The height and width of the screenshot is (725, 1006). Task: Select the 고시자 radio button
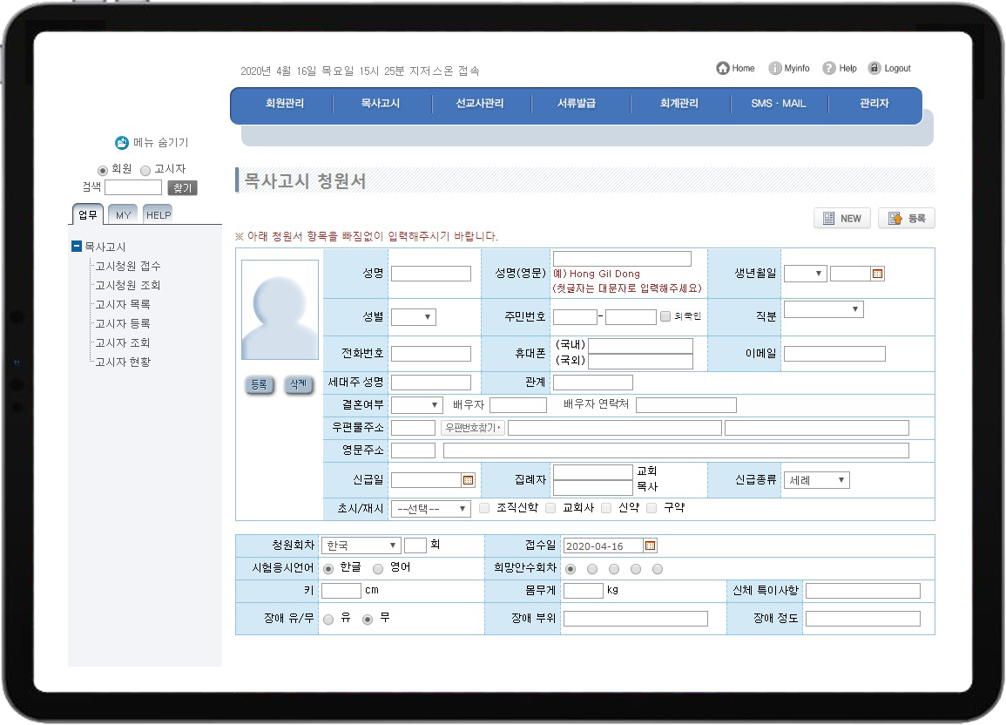pos(145,170)
